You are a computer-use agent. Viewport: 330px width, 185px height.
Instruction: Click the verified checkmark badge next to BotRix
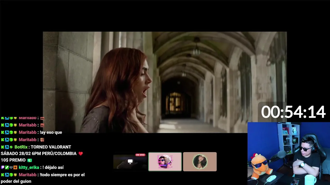pos(11,147)
